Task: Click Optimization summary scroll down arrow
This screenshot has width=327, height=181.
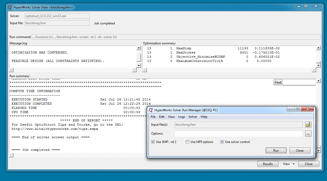Action: (318, 65)
